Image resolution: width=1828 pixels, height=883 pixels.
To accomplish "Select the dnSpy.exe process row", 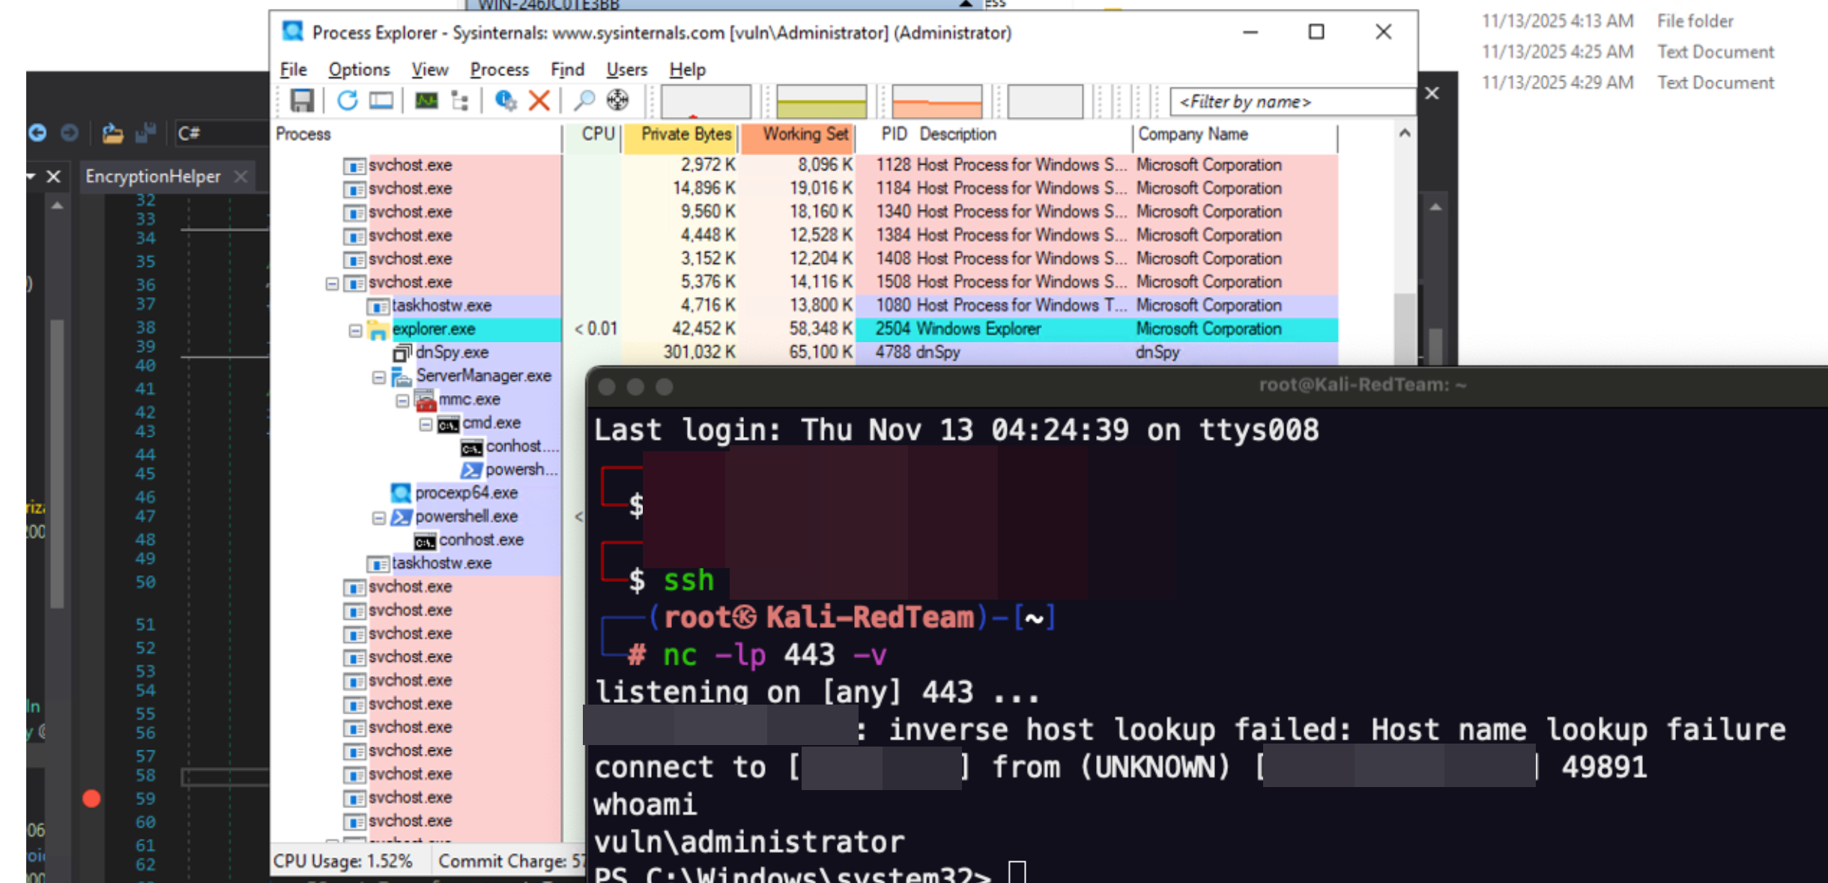I will point(805,353).
